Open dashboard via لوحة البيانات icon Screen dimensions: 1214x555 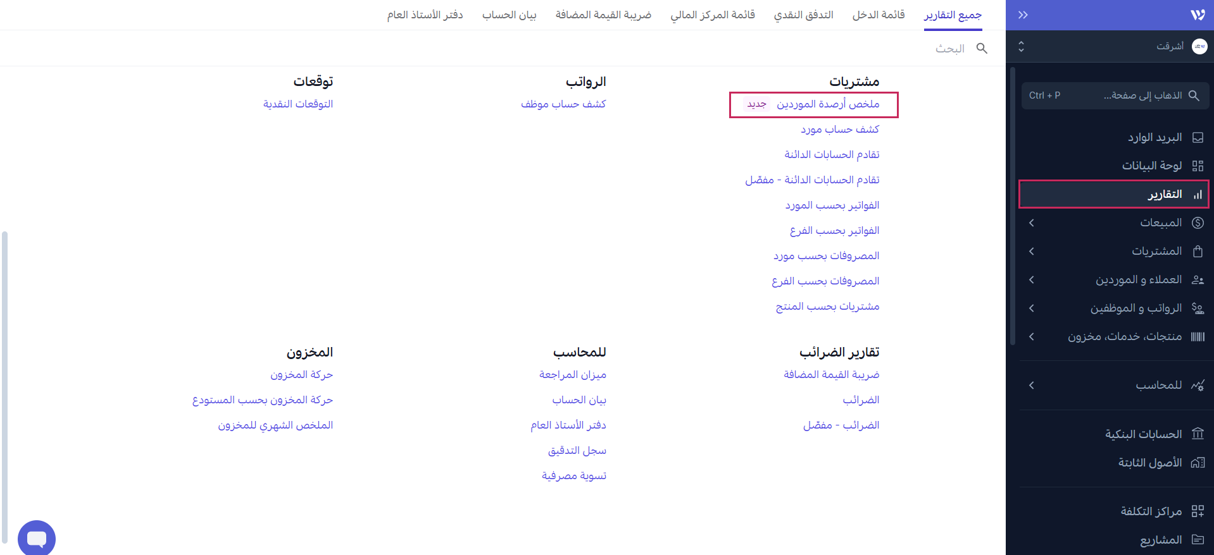[1197, 166]
